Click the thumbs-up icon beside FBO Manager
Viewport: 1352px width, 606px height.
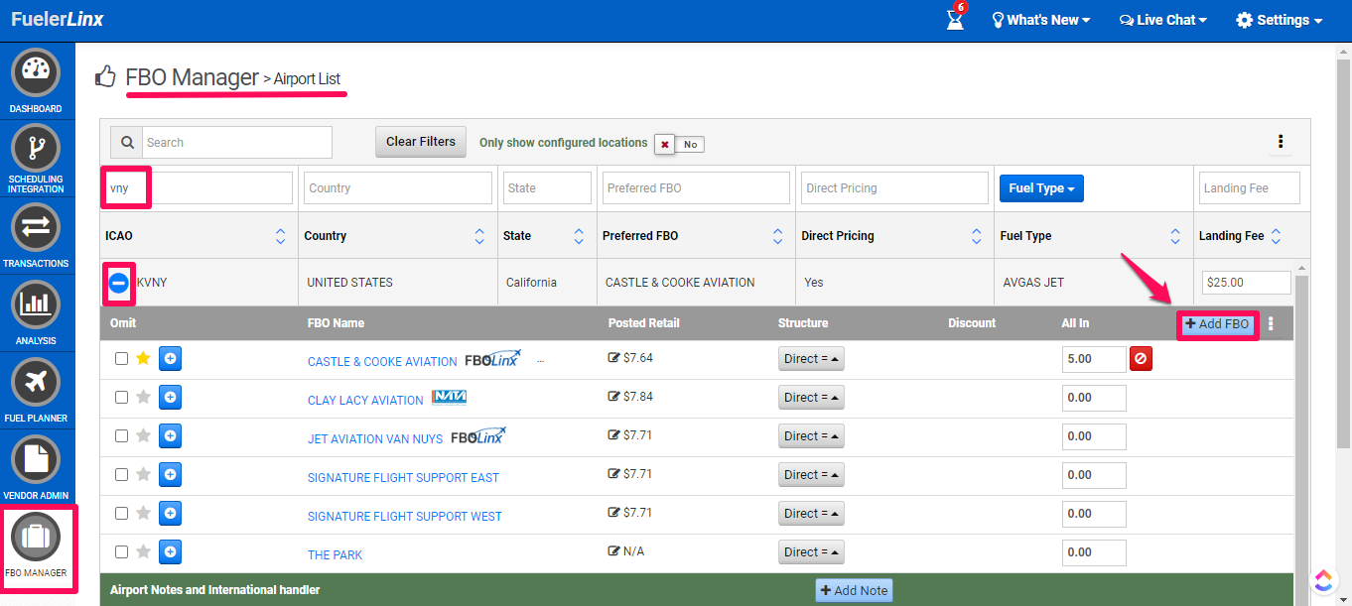(105, 77)
